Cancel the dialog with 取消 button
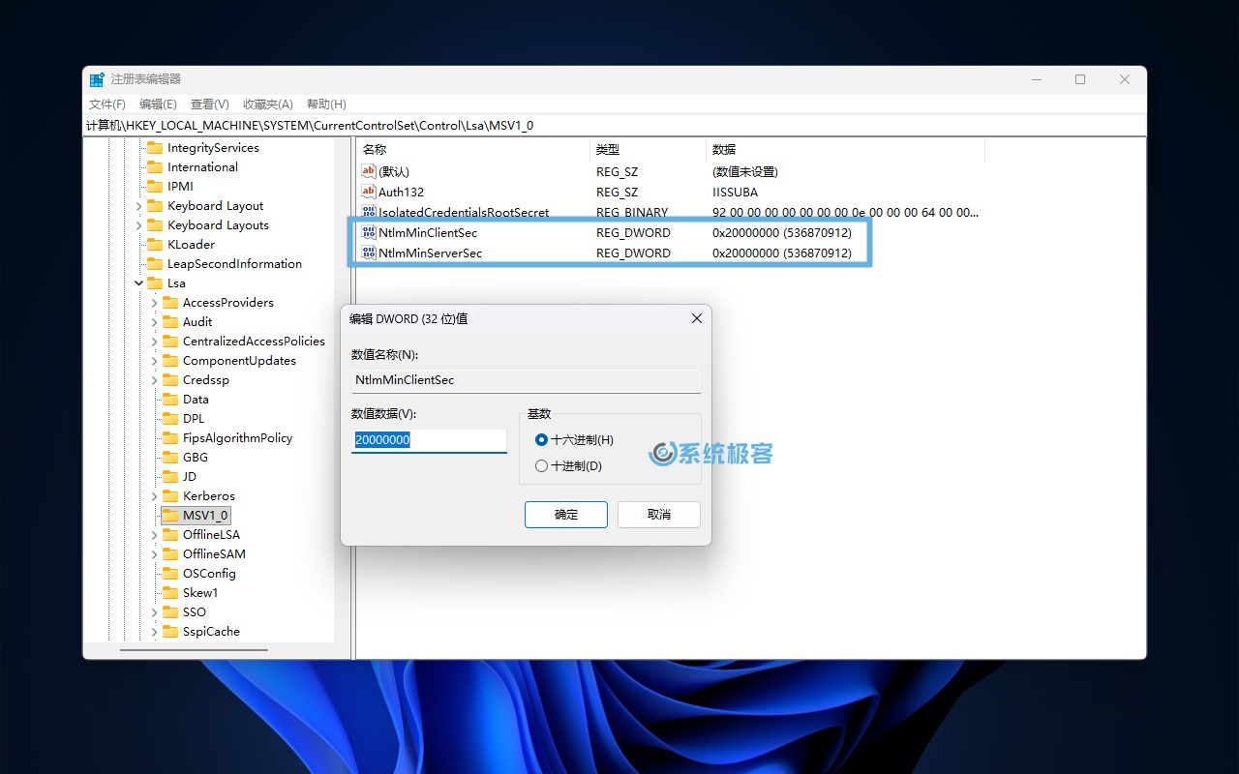This screenshot has height=774, width=1239. point(659,515)
